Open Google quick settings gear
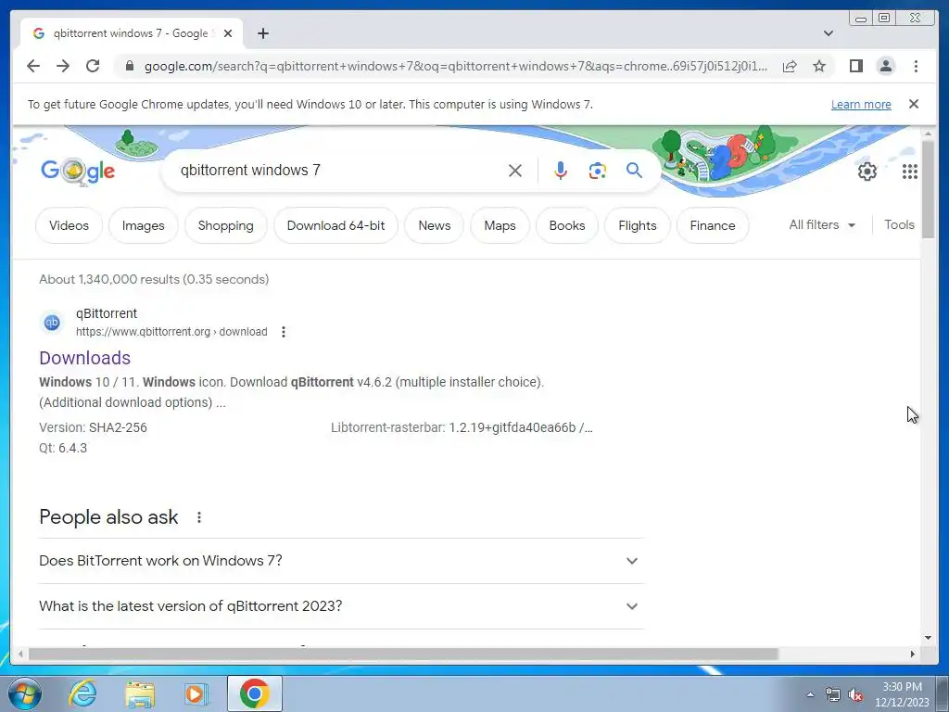 coord(867,172)
